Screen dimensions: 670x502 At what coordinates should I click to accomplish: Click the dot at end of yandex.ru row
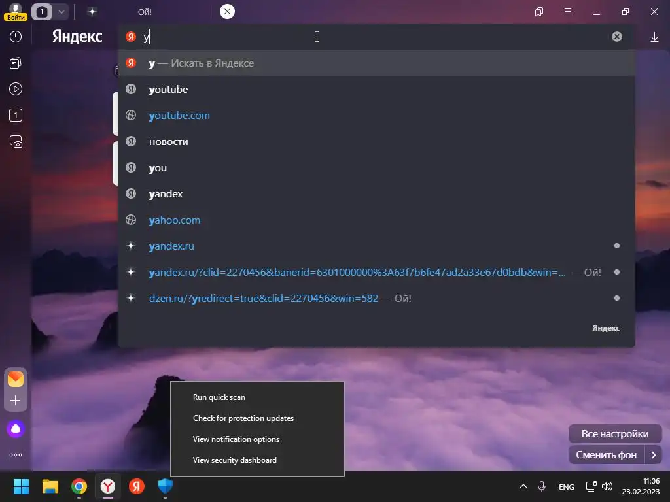point(616,246)
